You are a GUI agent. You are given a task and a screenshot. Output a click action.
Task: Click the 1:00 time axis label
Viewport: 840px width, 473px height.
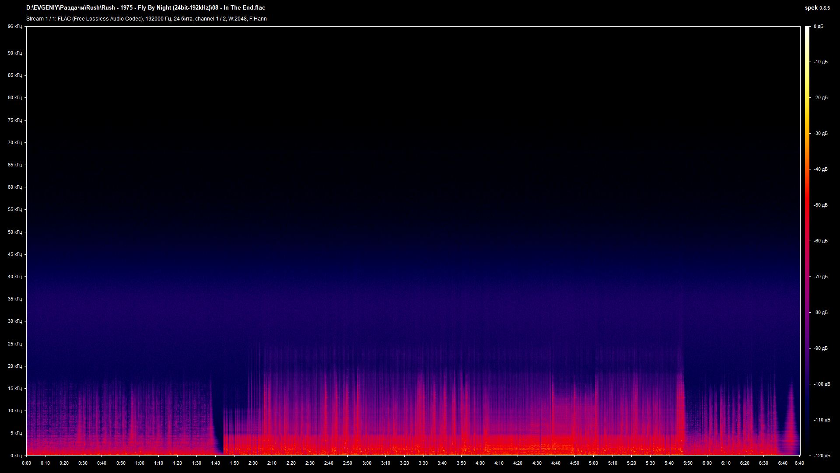tap(140, 463)
